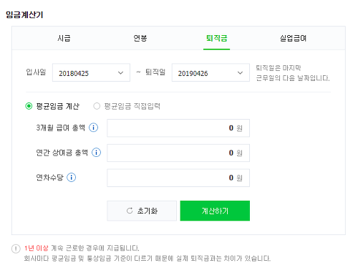
Task: Open the 입사일 field showing 20180425
Action: point(91,72)
